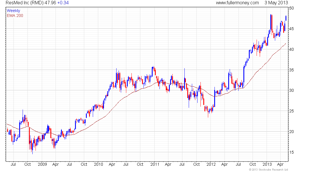Click the Stockcube Research Ltd copyright text
315x172 pixels.
[x=268, y=170]
